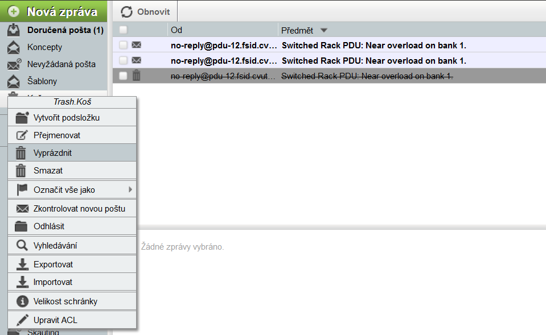Image resolution: width=546 pixels, height=335 pixels.
Task: Click the spam envelope icon beside Nevyžádaná pošta
Action: click(14, 64)
